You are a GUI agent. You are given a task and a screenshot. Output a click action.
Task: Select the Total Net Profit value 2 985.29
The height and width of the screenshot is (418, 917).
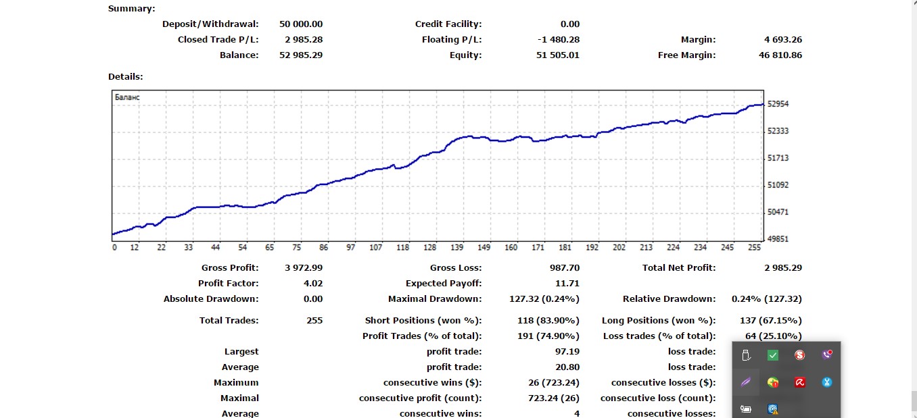783,268
